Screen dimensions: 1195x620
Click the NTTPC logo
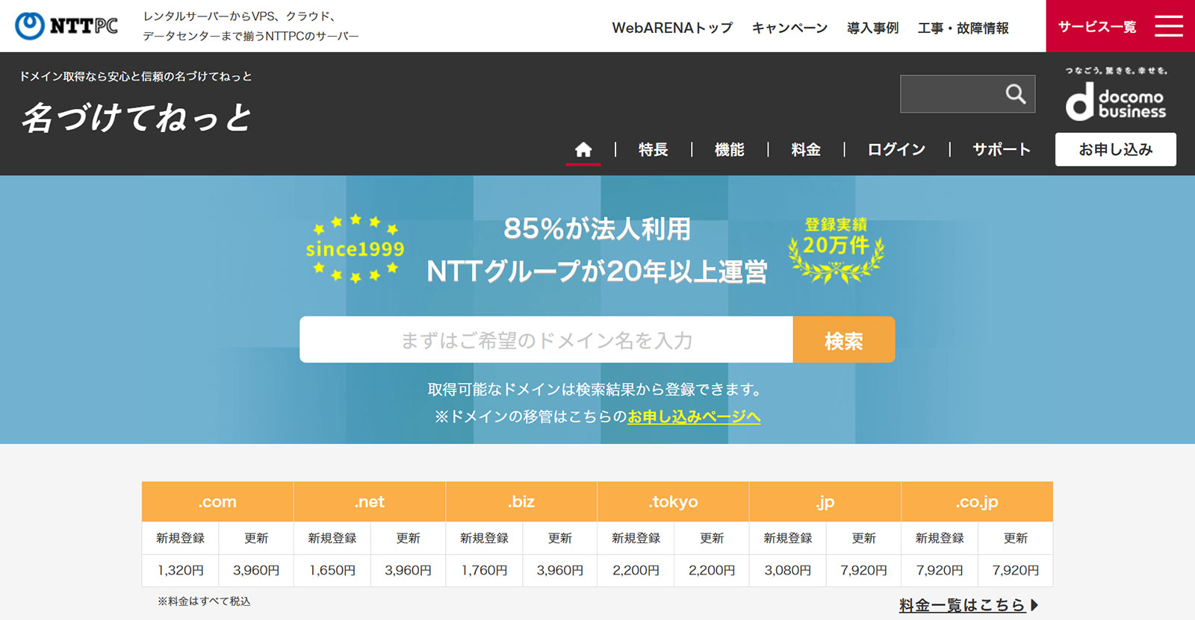click(66, 26)
